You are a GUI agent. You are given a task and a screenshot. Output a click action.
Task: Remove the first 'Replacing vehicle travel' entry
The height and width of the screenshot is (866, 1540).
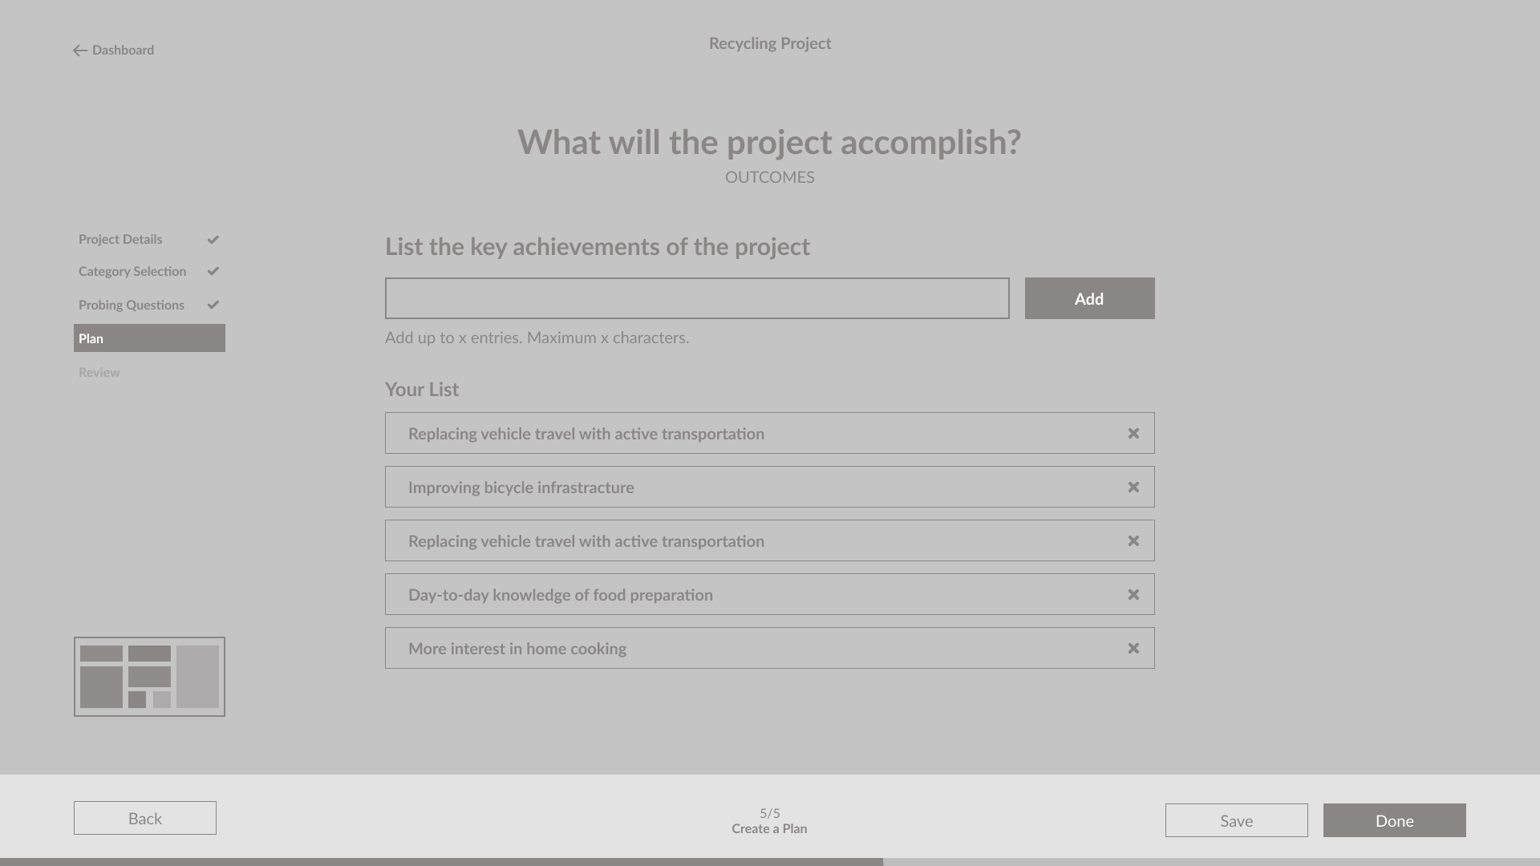1133,434
